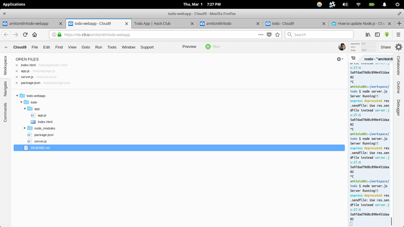This screenshot has height=227, width=404.
Task: Collapse the app folder
Action: point(25,109)
